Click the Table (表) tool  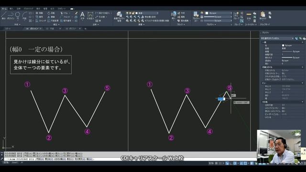point(98,21)
